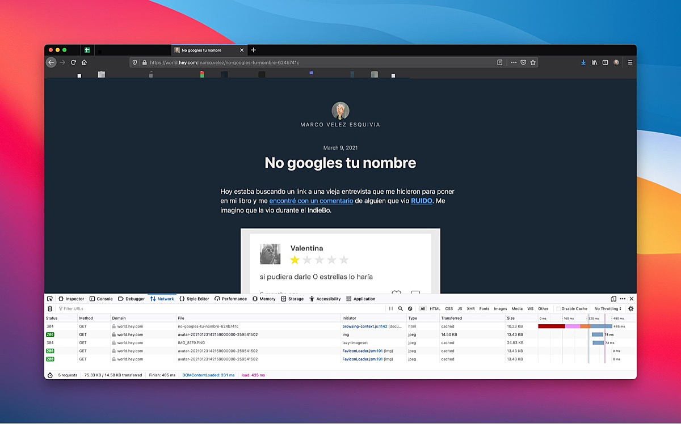This screenshot has width=681, height=424.
Task: Open Downloads panel arrow icon
Action: click(583, 62)
